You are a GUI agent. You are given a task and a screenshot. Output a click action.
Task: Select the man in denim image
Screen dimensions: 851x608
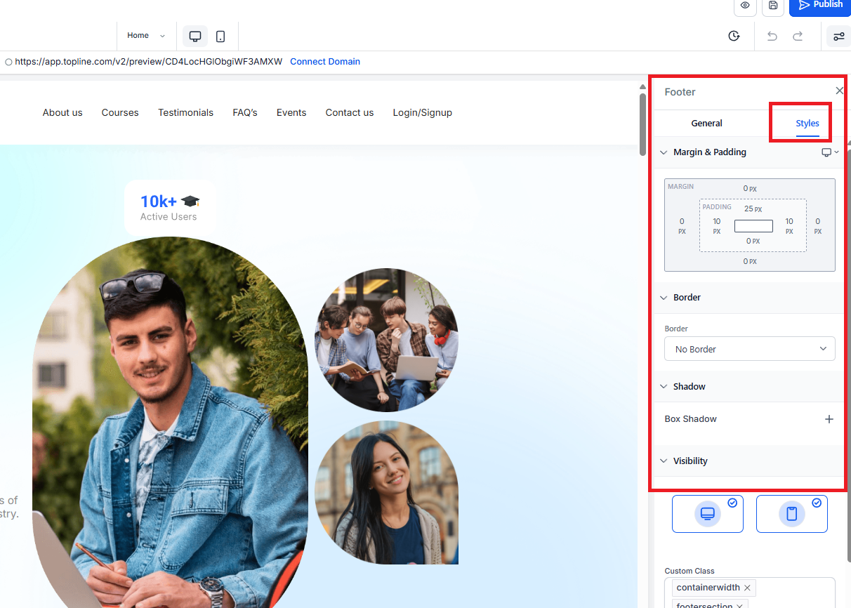(170, 423)
